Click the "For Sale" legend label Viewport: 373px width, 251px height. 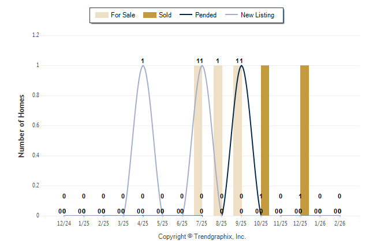tap(122, 15)
